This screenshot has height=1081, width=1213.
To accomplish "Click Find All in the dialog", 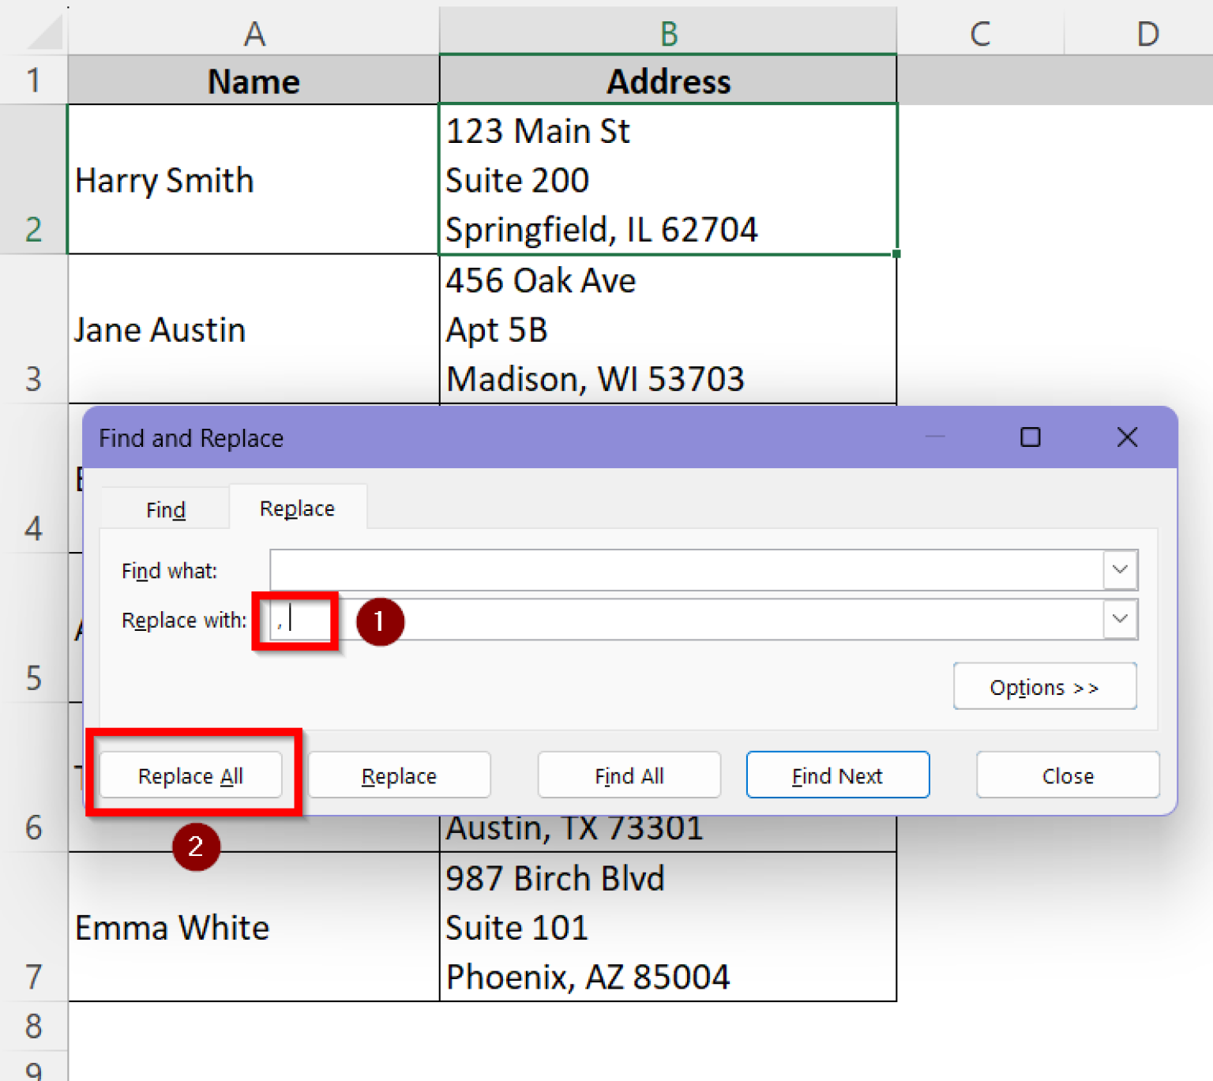I will pos(629,775).
